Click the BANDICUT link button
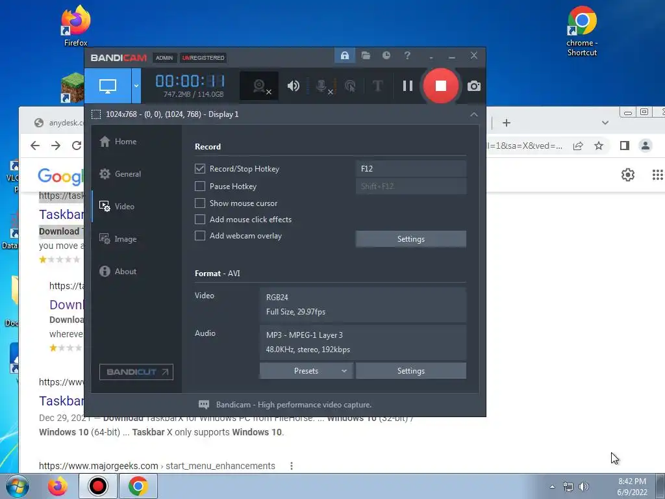 [x=136, y=372]
